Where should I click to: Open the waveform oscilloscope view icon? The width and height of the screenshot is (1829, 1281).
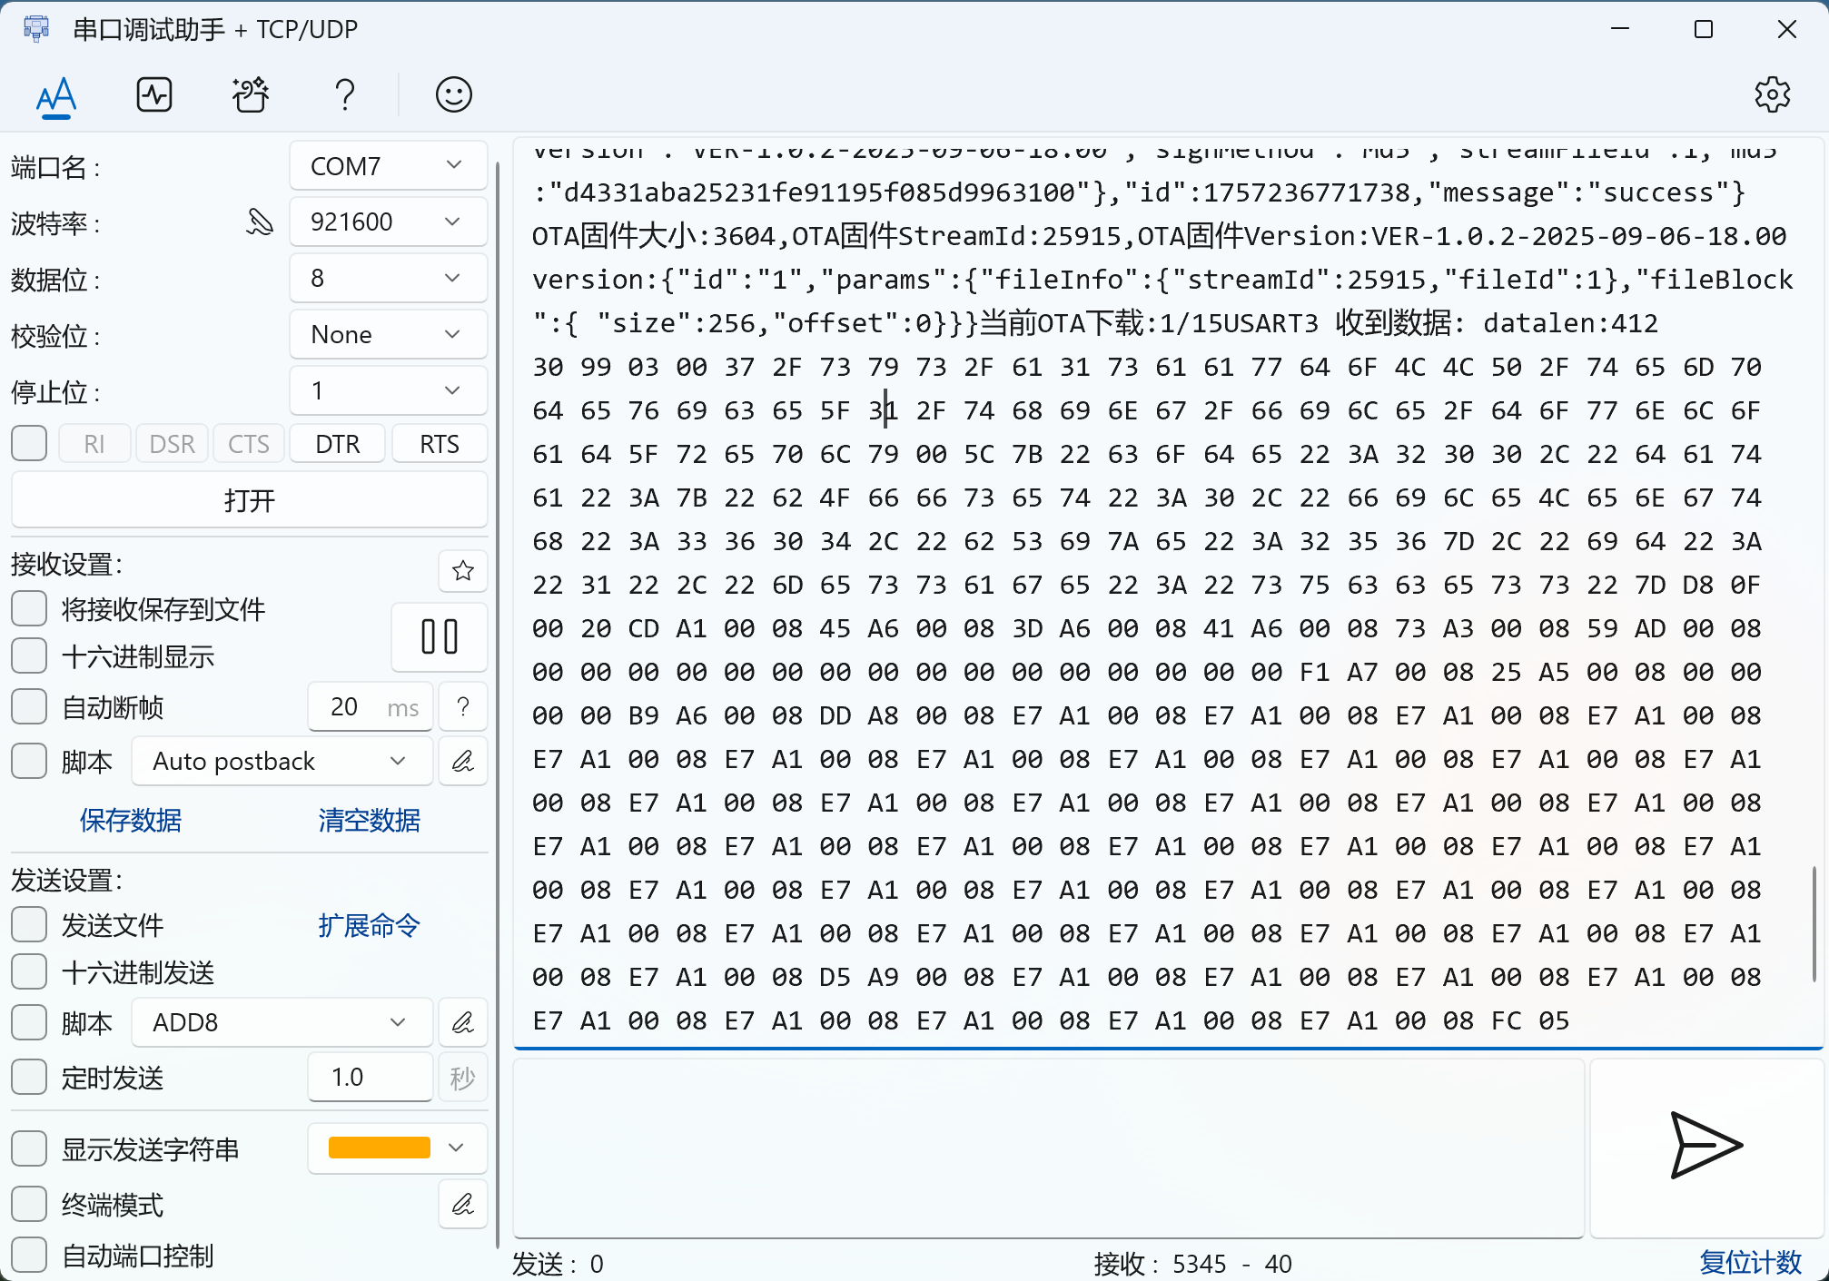pyautogui.click(x=154, y=94)
